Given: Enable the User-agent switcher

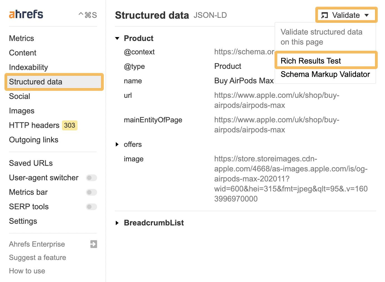Looking at the screenshot, I should [x=92, y=178].
